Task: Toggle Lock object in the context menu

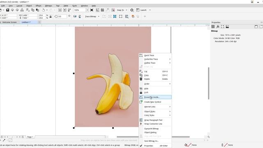Action: (x=155, y=92)
